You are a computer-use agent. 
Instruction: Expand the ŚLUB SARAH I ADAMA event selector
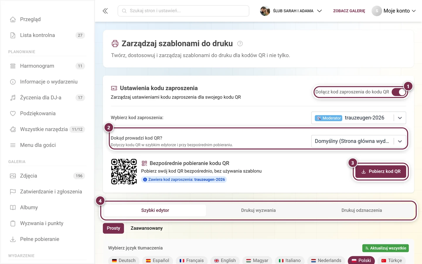[291, 11]
